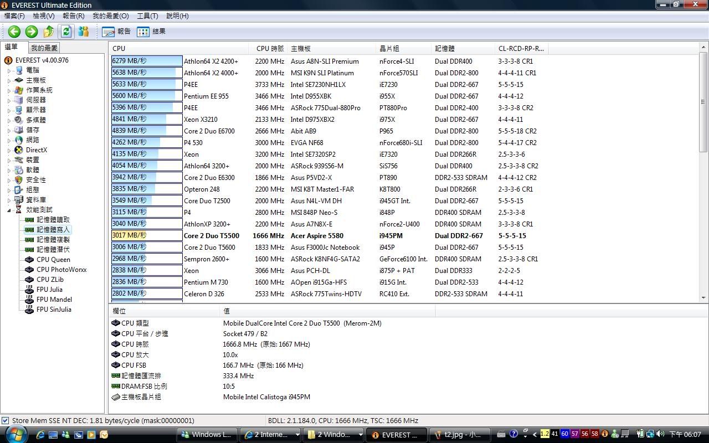This screenshot has width=709, height=443.
Task: Click the 效能測試 hourglass benchmark icon
Action: [19, 210]
